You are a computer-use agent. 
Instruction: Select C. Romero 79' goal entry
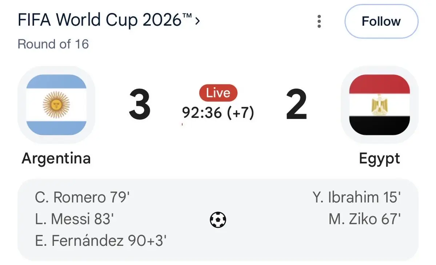[x=82, y=197]
